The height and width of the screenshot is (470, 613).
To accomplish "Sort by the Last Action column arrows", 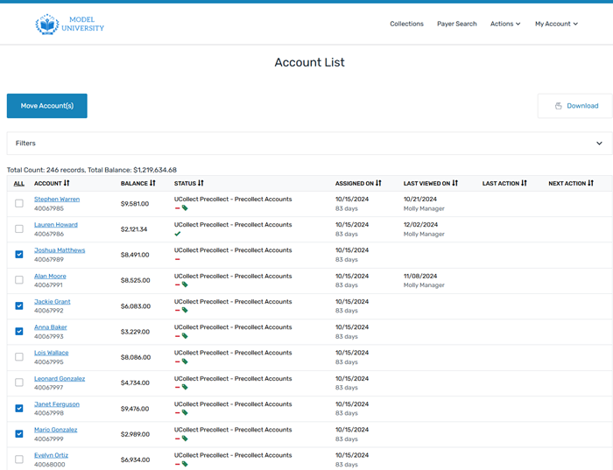I will pyautogui.click(x=524, y=184).
